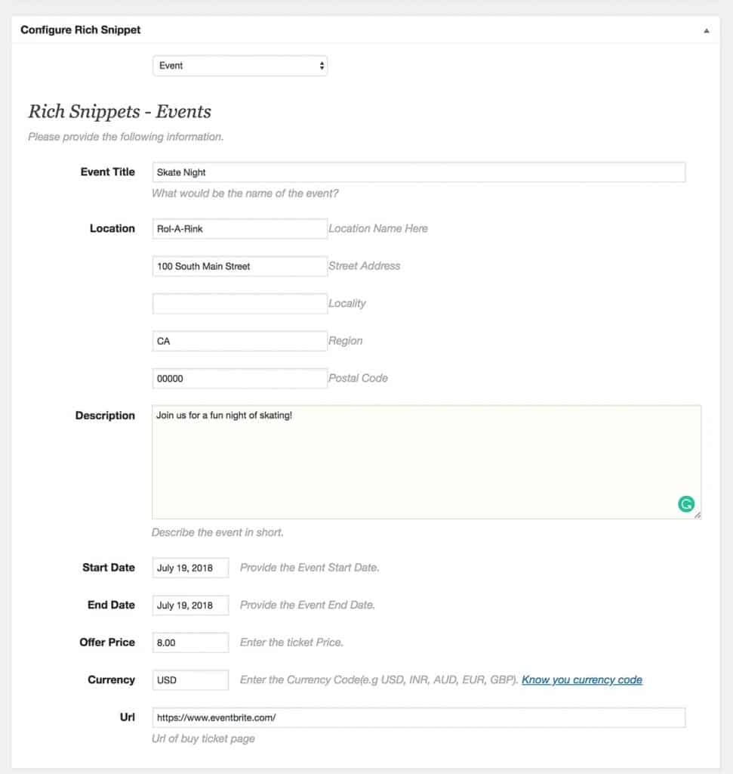This screenshot has height=774, width=733.
Task: Open the Know you currency code link
Action: [x=582, y=680]
